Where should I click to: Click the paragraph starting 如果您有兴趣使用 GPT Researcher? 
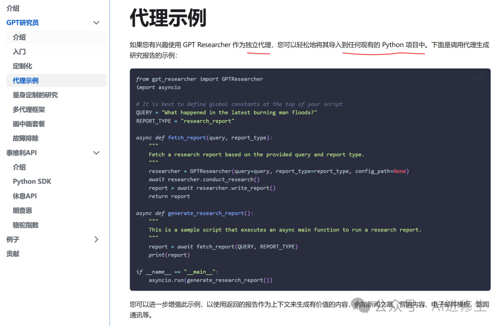310,50
